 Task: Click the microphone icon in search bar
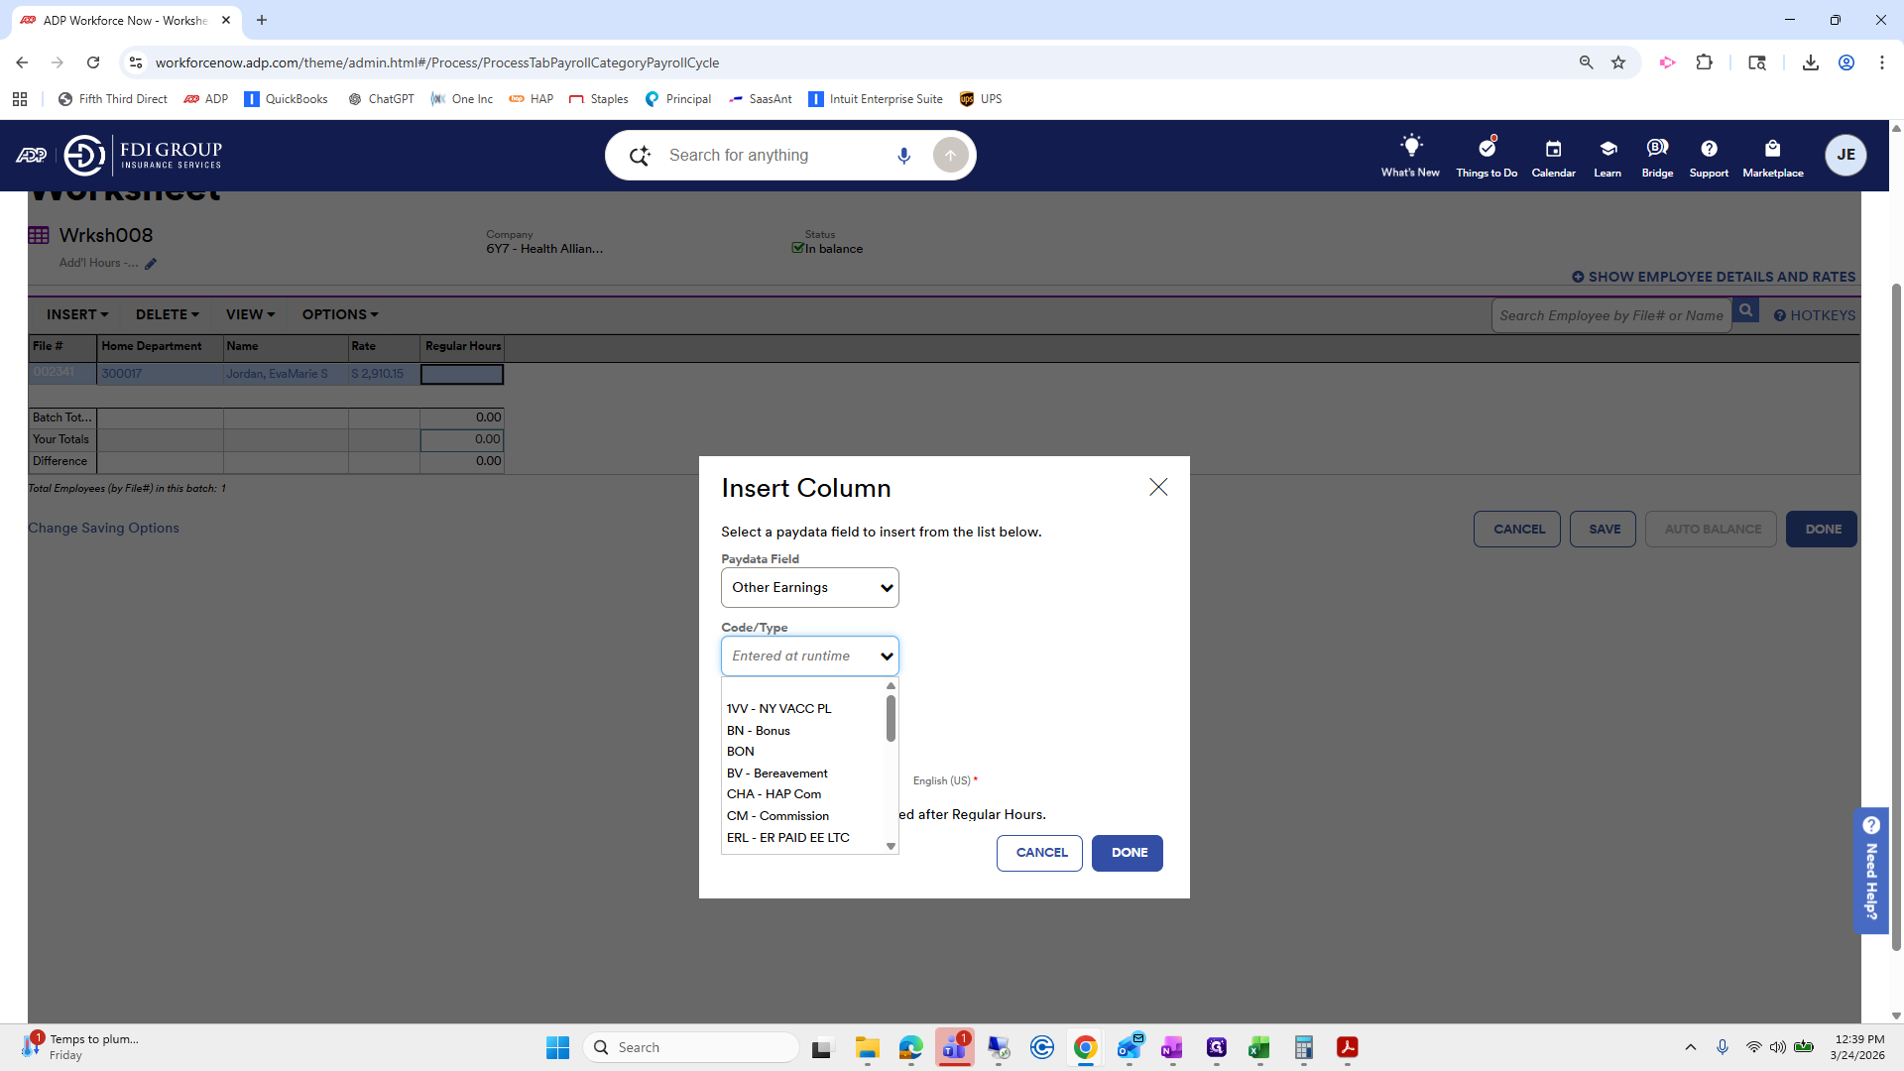pyautogui.click(x=903, y=156)
